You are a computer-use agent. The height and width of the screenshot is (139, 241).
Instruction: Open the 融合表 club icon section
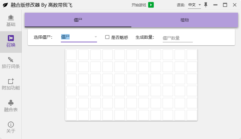coord(11,106)
